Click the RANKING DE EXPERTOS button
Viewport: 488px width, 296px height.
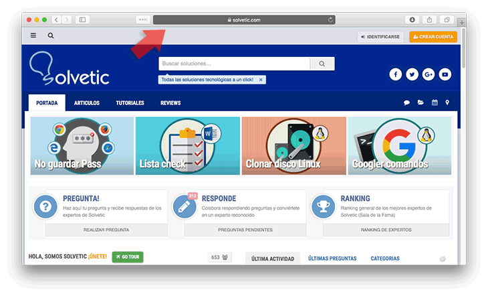point(386,230)
